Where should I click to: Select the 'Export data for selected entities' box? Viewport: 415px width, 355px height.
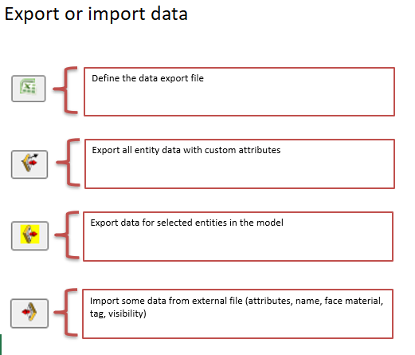point(238,236)
